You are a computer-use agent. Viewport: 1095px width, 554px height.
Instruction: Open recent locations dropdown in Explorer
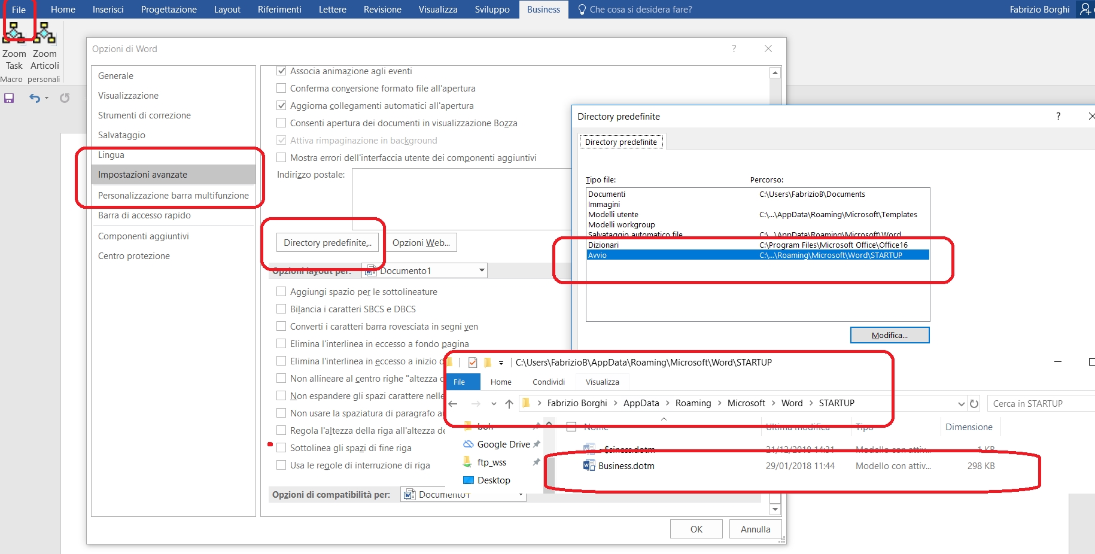point(494,403)
